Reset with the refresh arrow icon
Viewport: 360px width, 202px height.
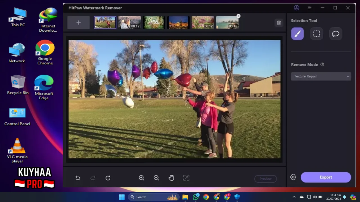[x=108, y=178]
